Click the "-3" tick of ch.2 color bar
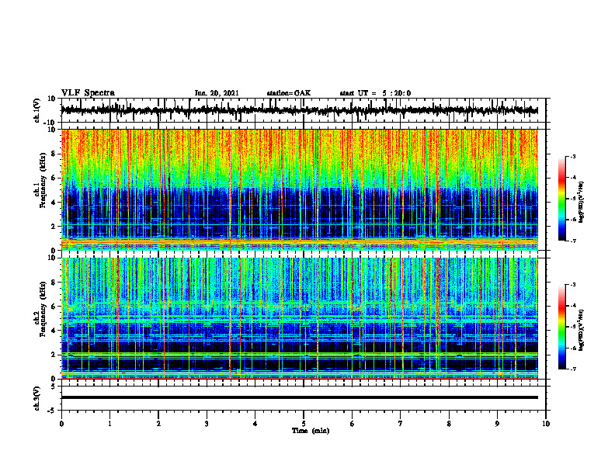 tap(573, 285)
